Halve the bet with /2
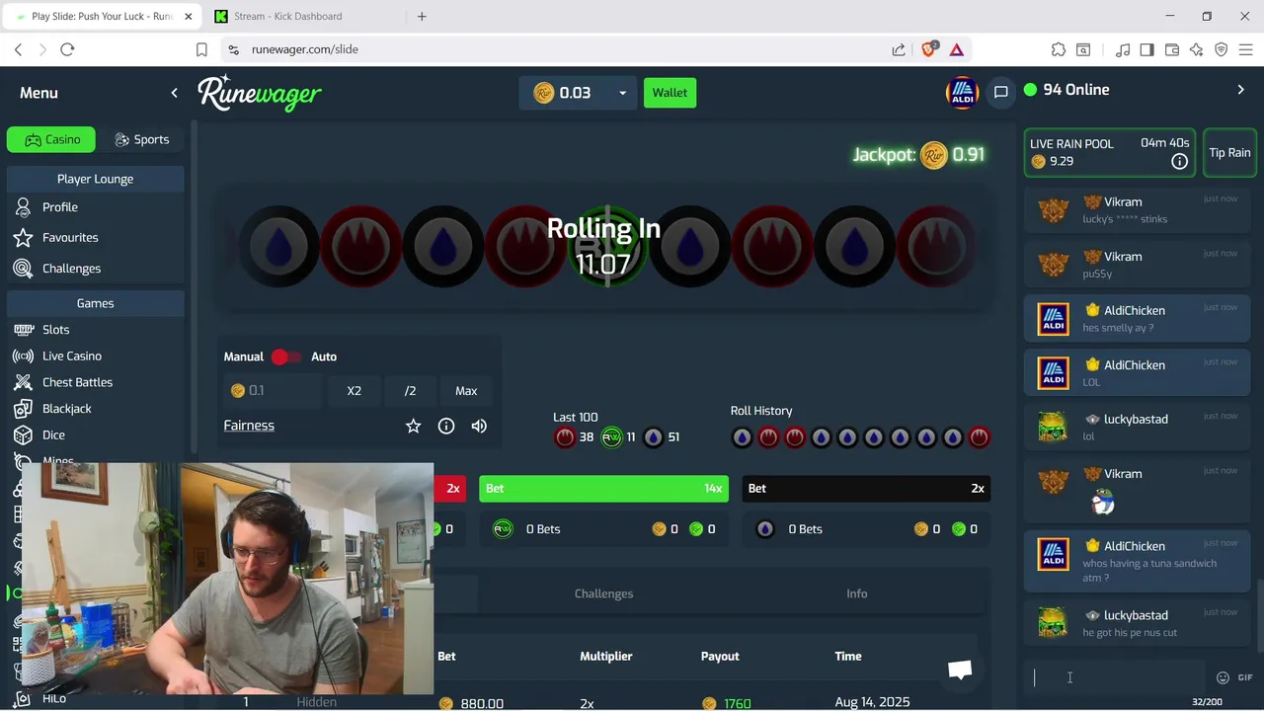This screenshot has height=711, width=1264. (x=410, y=391)
